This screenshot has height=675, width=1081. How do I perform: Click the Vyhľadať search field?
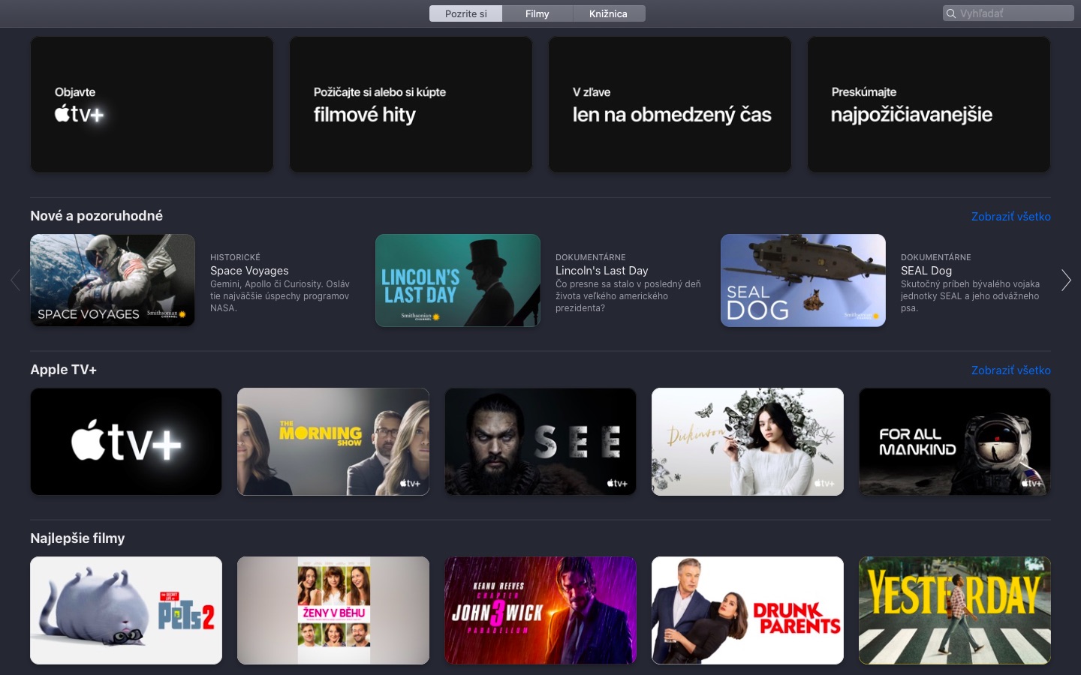tap(1008, 13)
